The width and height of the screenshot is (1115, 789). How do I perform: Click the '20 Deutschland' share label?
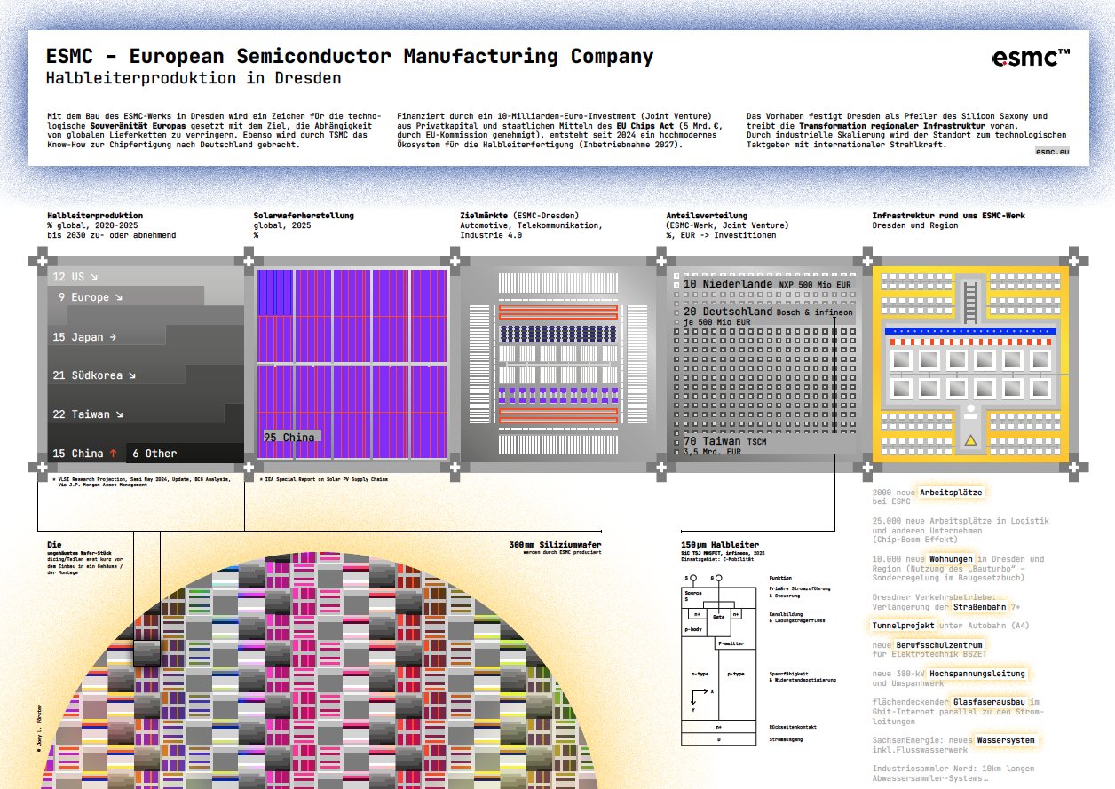tap(728, 312)
